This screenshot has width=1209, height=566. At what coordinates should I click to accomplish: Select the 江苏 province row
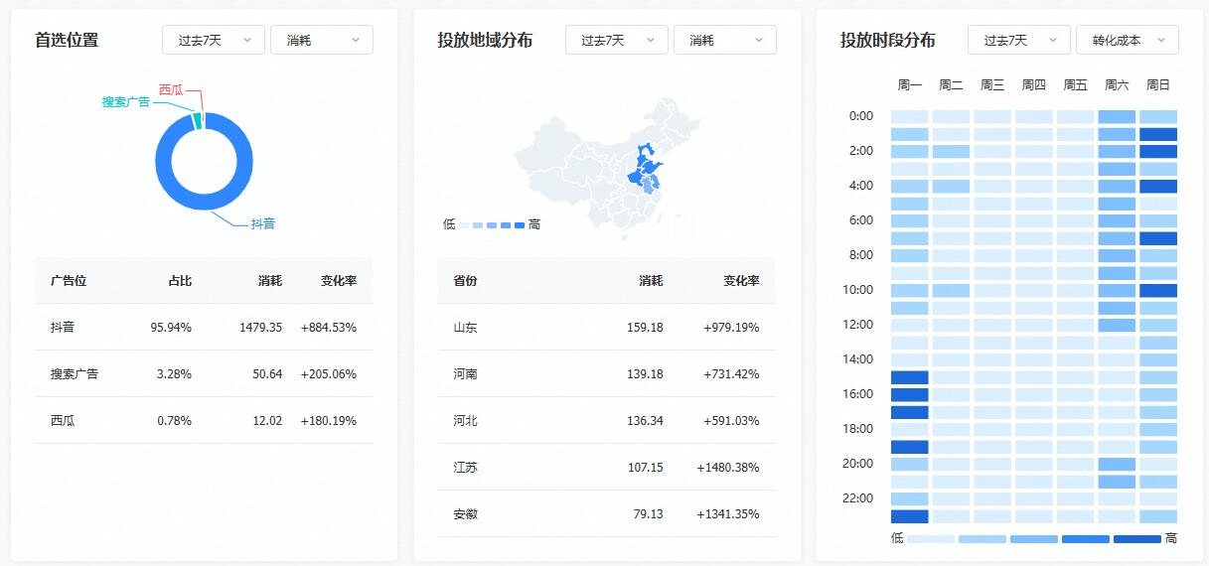(x=607, y=467)
